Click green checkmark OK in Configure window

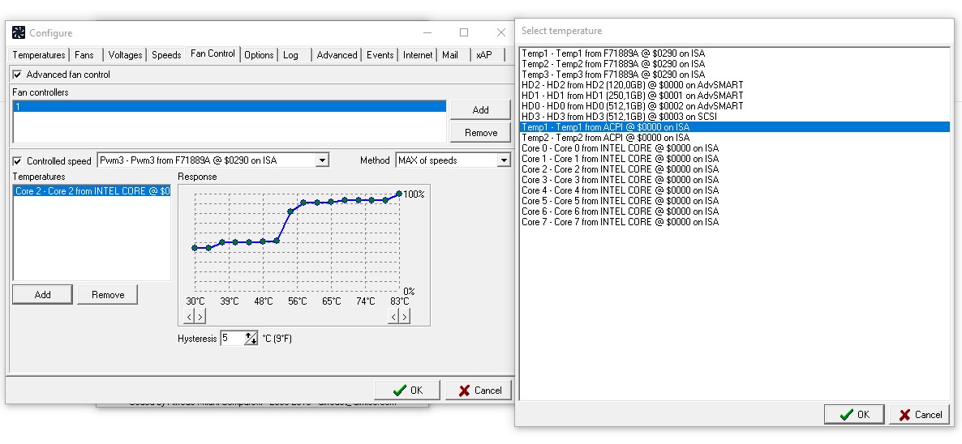pos(407,390)
